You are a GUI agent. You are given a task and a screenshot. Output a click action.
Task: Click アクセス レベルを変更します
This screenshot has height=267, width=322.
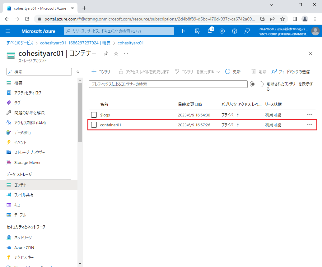(x=144, y=71)
